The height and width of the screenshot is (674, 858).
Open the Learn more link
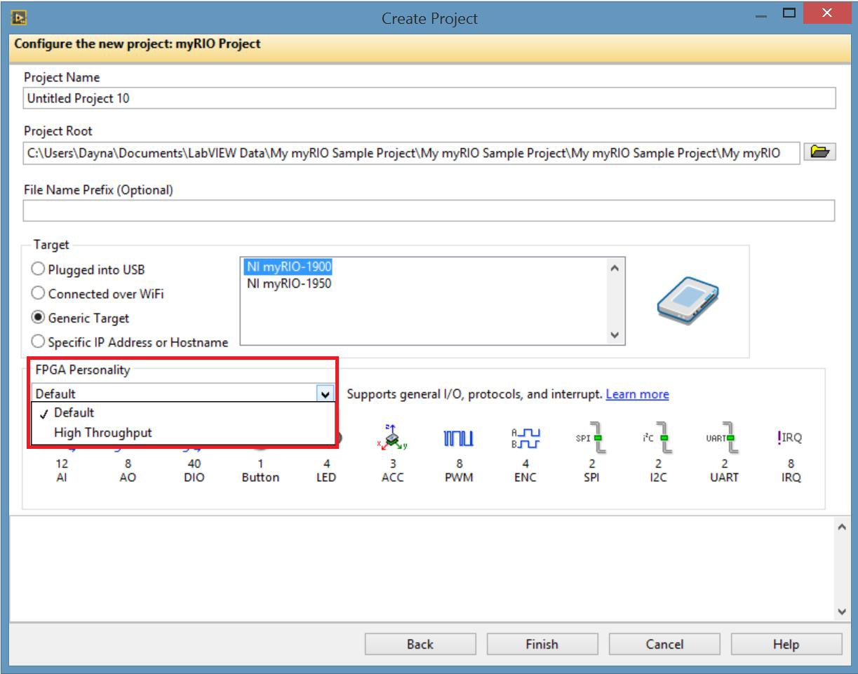(637, 394)
